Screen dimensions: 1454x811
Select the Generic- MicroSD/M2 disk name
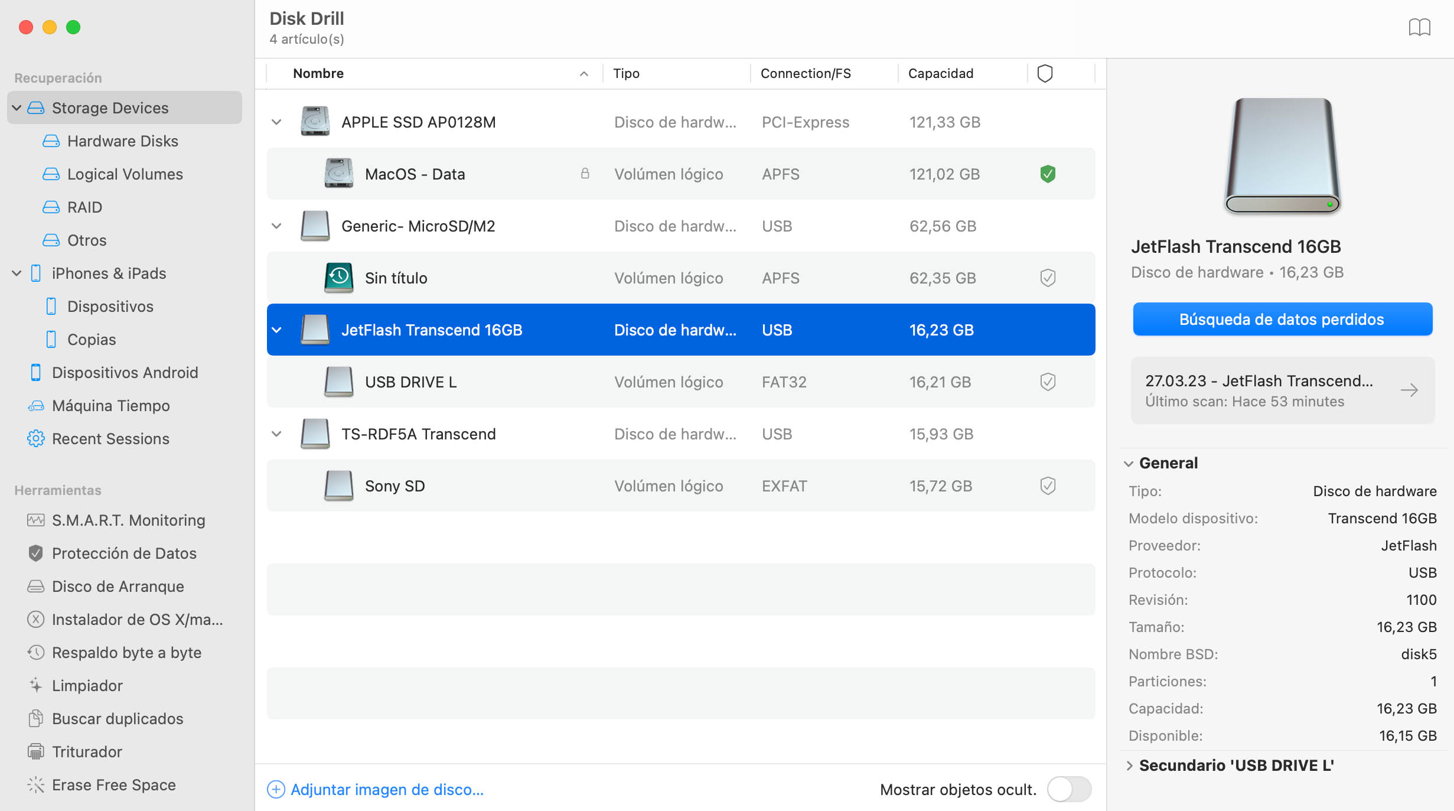[418, 226]
